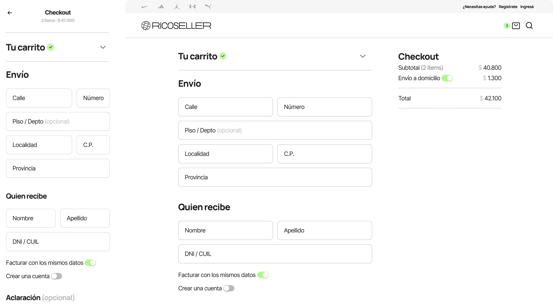Select the Piso / Depto field in desktop form
Screen dimensions: 553x304
[x=275, y=130]
